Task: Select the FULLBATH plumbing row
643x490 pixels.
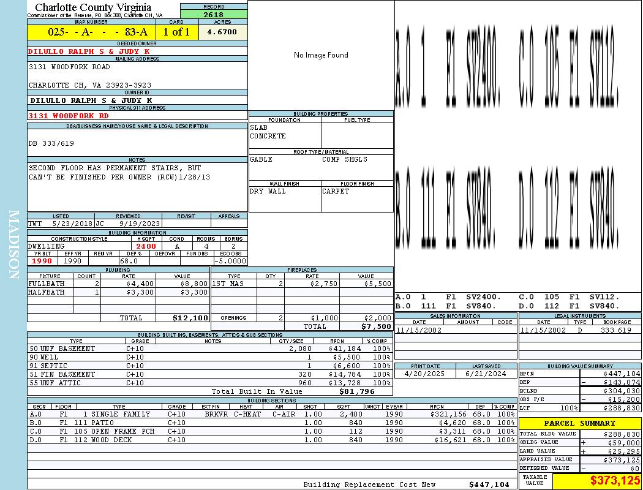Action: 119,284
